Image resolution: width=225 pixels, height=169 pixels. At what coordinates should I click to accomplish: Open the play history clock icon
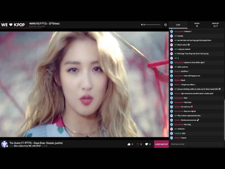[166, 25]
